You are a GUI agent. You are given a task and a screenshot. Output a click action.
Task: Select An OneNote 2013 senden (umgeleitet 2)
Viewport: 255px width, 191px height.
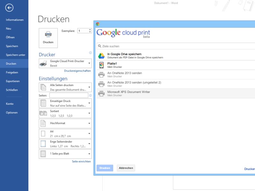(176, 84)
